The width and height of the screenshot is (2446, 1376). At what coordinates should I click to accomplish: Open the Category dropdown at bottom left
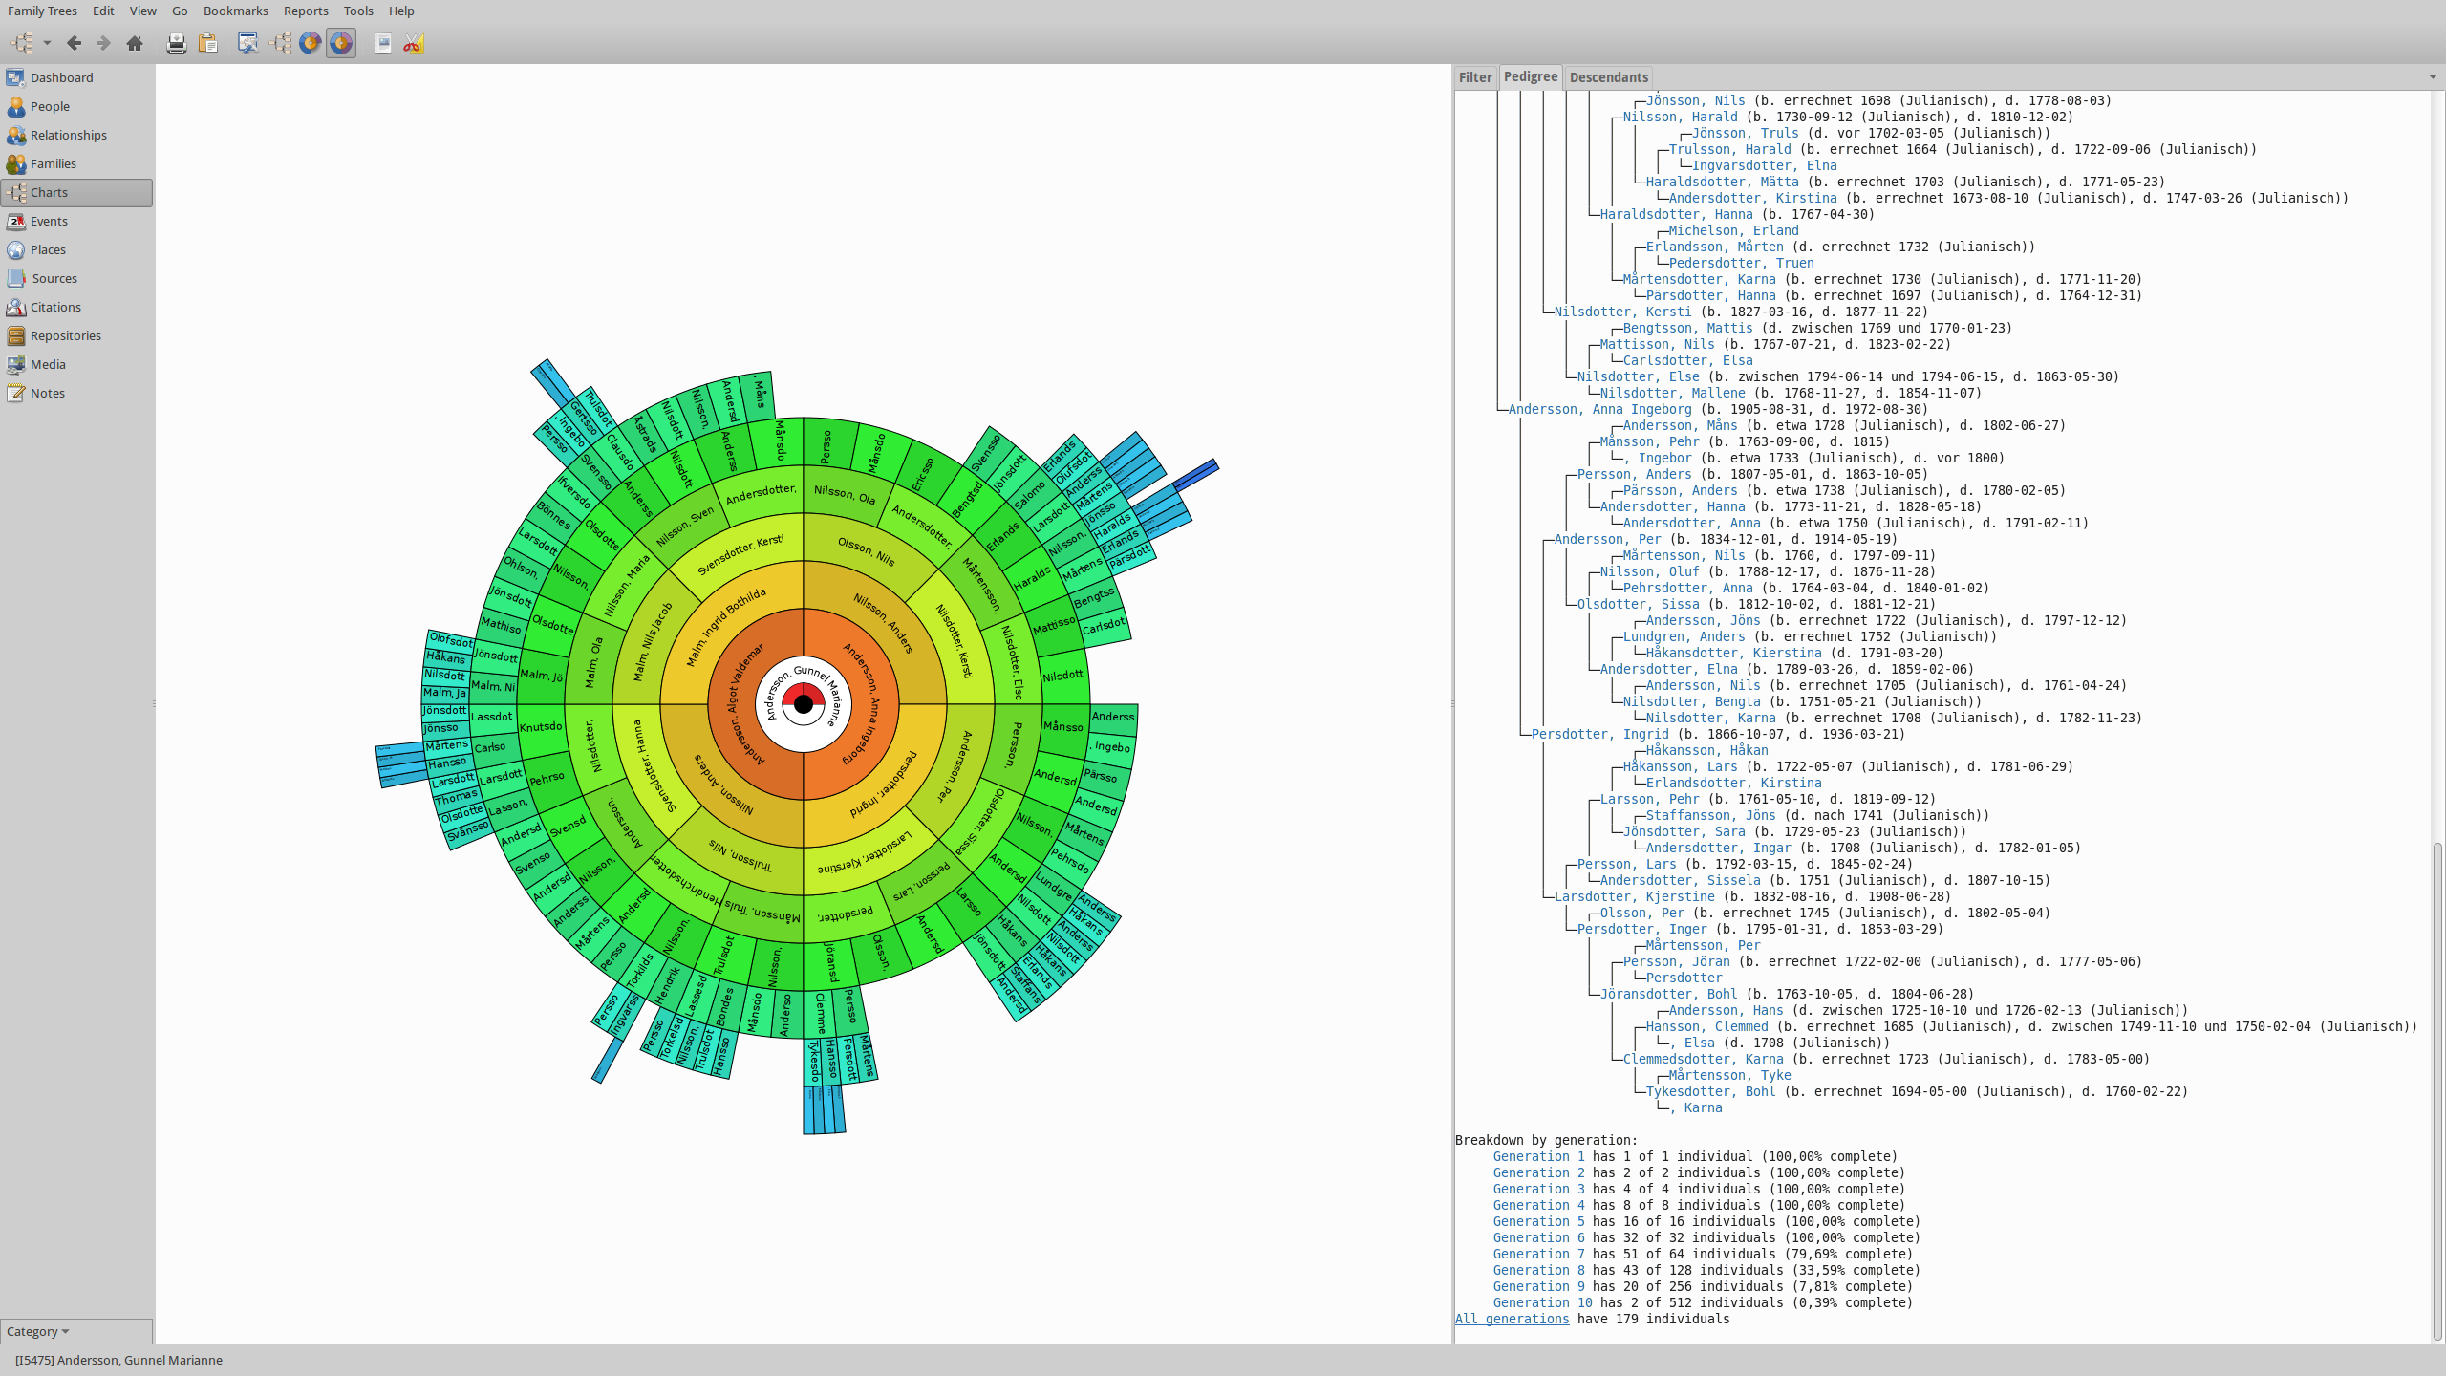point(38,1331)
